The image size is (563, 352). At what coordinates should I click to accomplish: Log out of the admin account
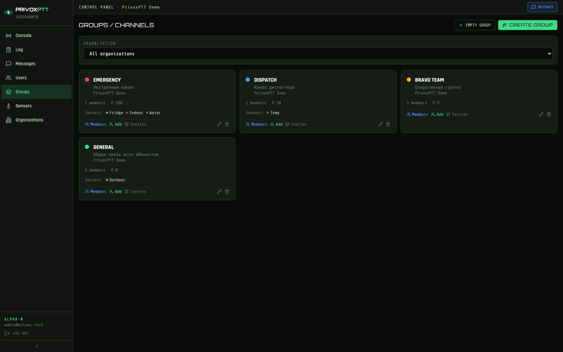point(17,333)
